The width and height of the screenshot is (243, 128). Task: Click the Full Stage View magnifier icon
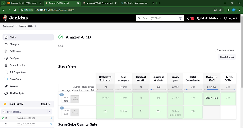[6, 72]
